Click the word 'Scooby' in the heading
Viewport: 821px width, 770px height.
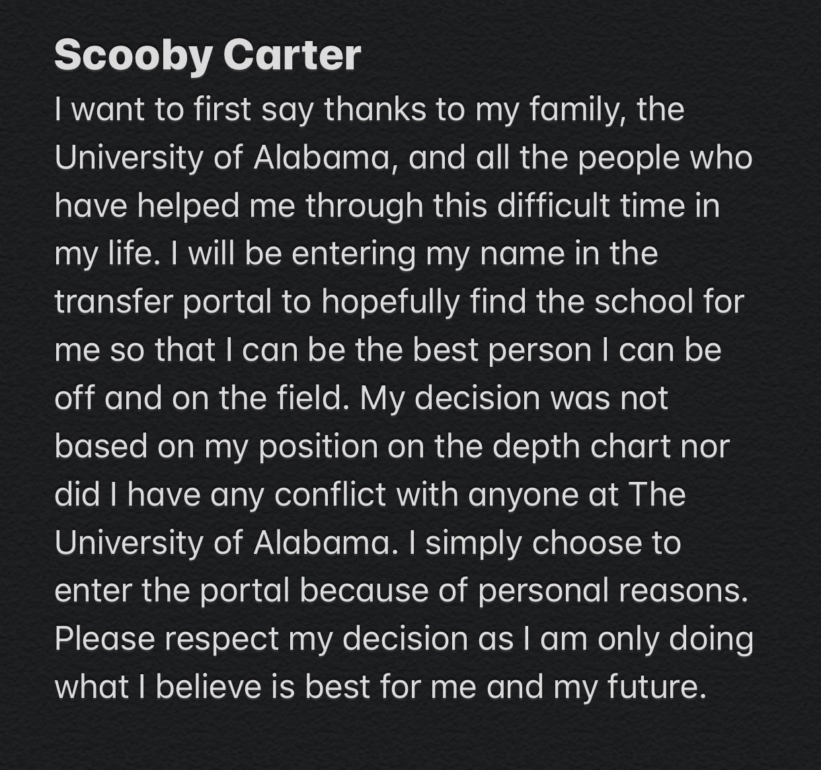click(x=132, y=56)
